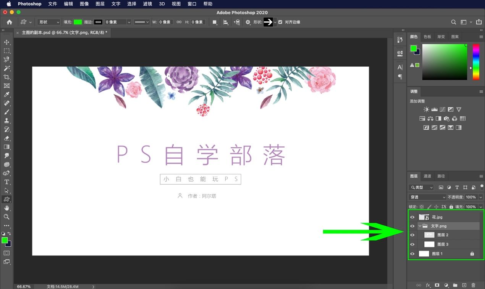Screen dimensions: 485x289
Task: Hide the 花.jpg layer
Action: pyautogui.click(x=412, y=217)
